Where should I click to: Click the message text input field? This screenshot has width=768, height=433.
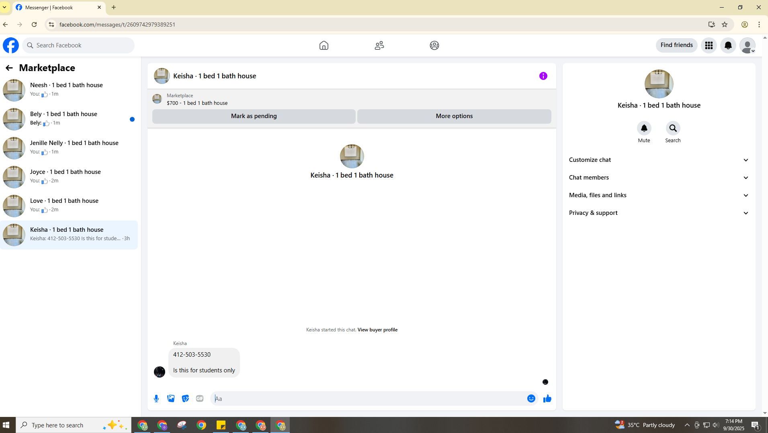(x=368, y=398)
